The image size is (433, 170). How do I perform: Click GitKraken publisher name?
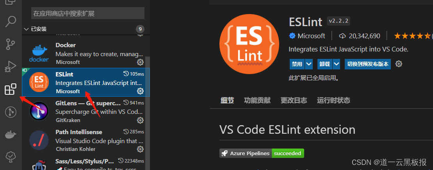pos(68,120)
